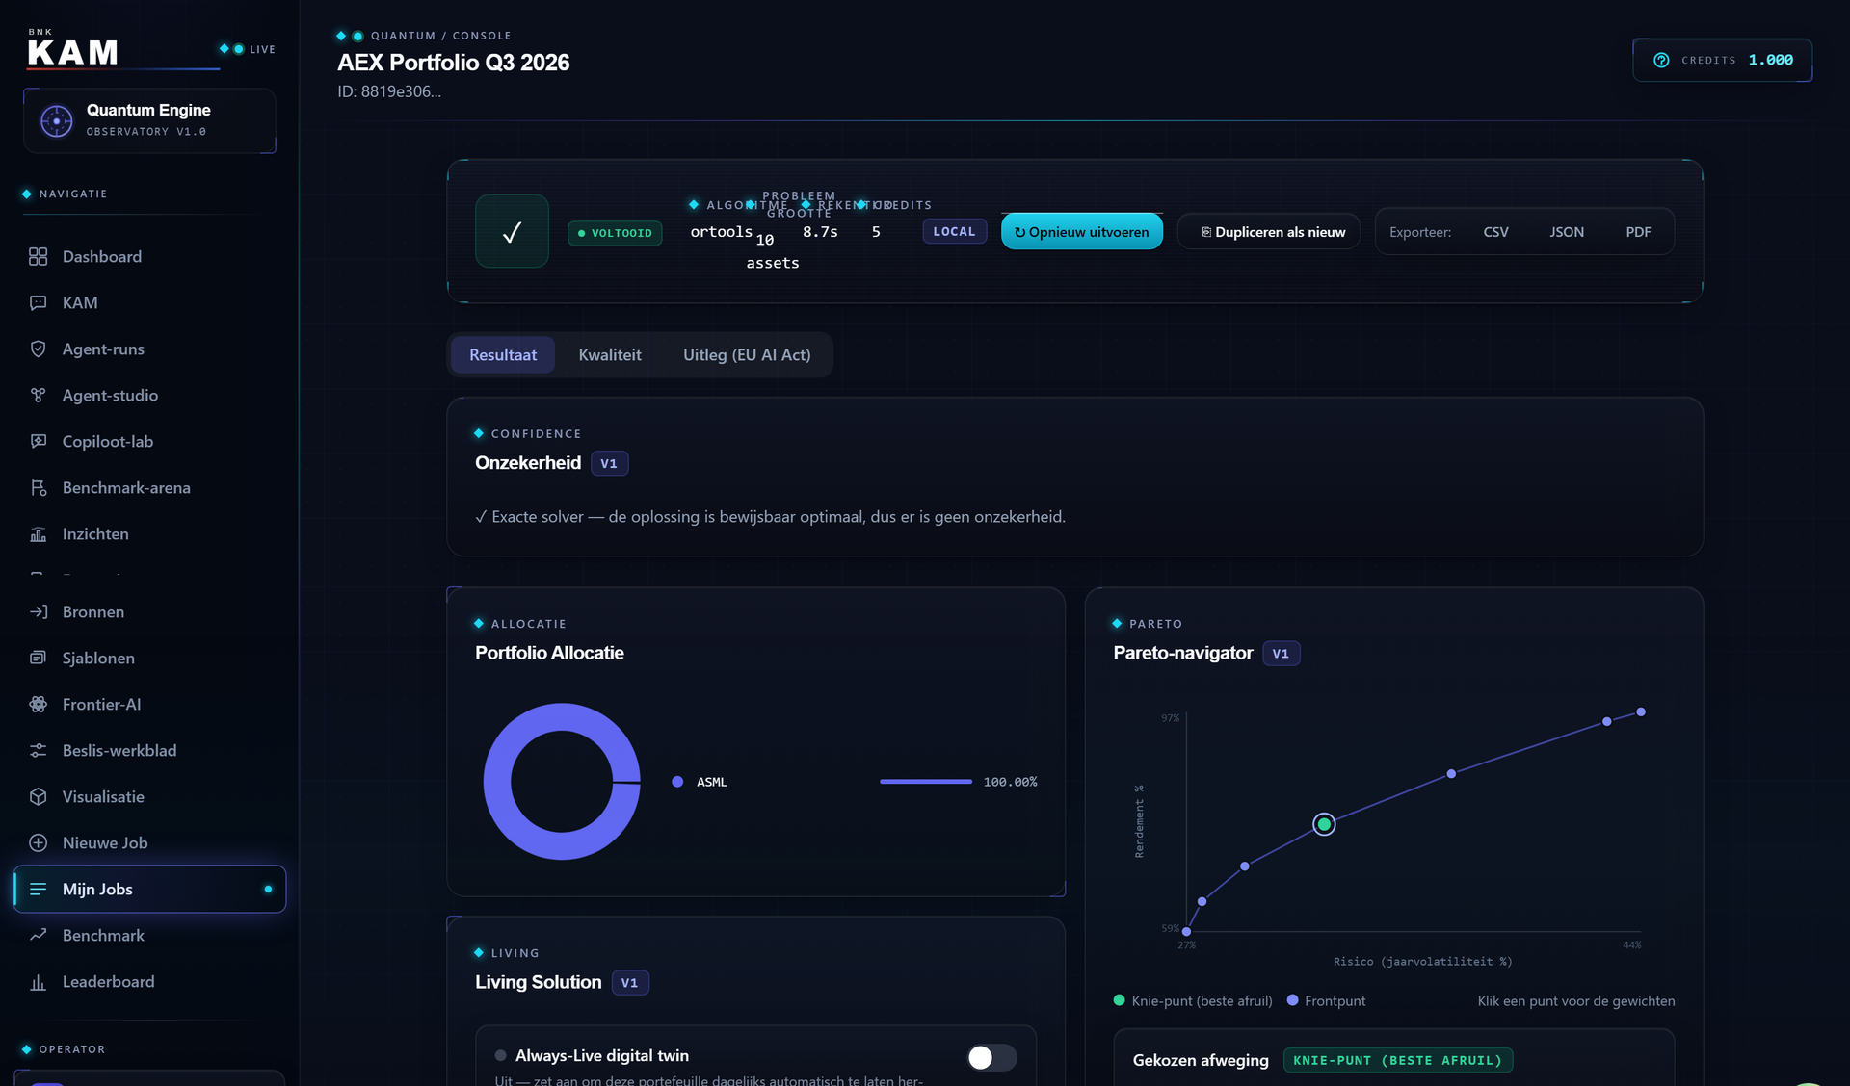Open Inzichten chart icon

point(38,533)
